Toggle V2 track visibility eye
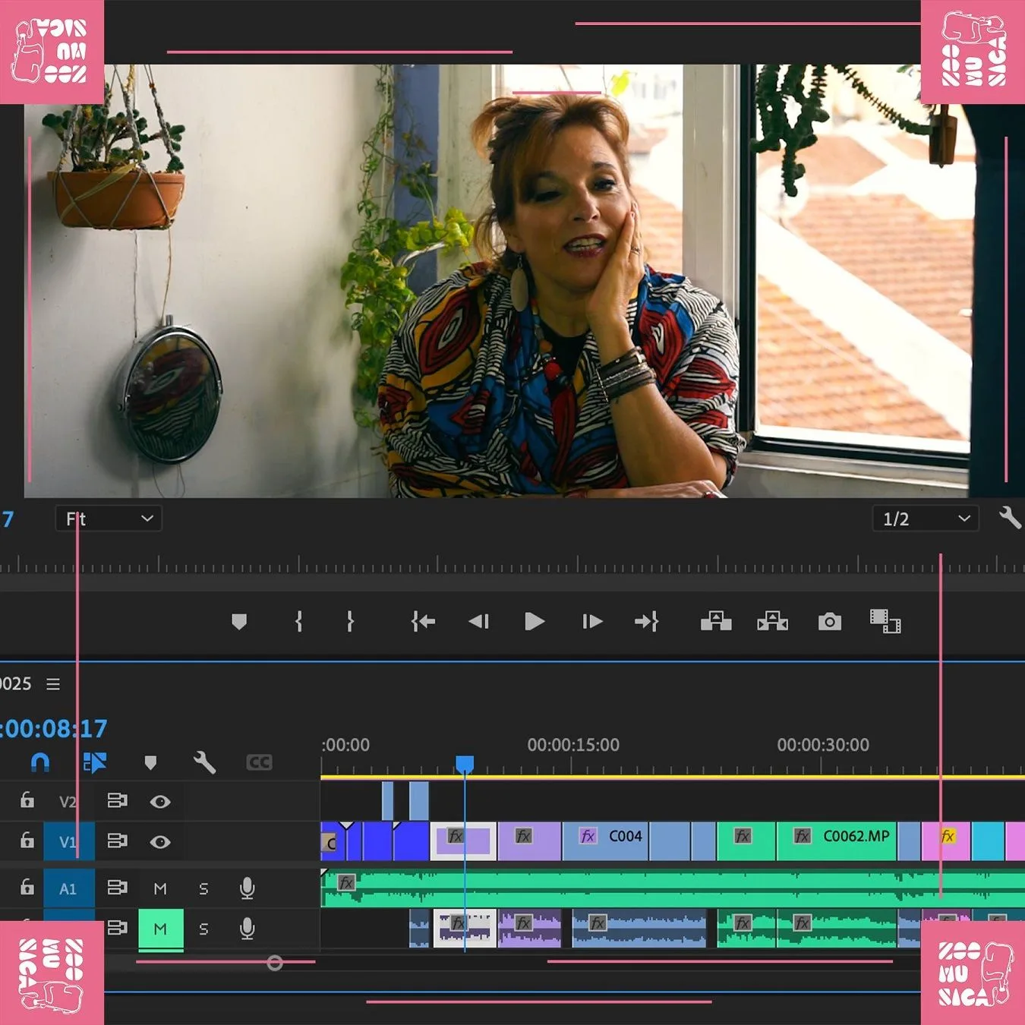The image size is (1025, 1025). [x=160, y=802]
